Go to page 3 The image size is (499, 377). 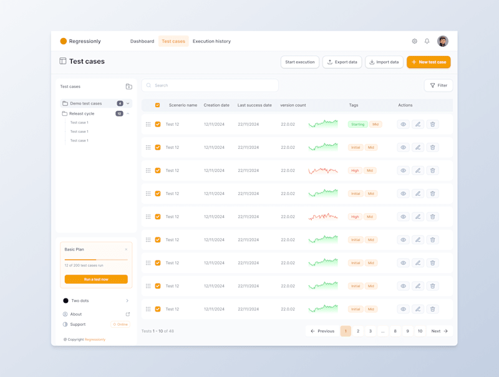point(371,332)
